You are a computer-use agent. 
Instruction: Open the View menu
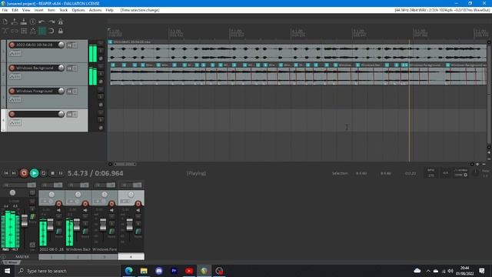[x=26, y=10]
